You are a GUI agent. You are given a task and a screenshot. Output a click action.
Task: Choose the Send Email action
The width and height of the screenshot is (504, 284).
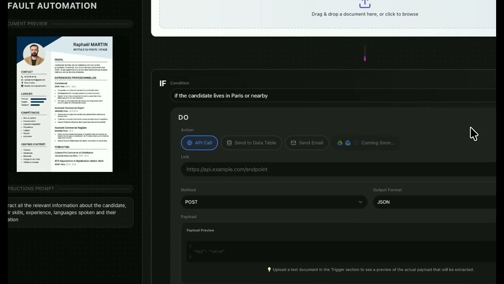(307, 143)
